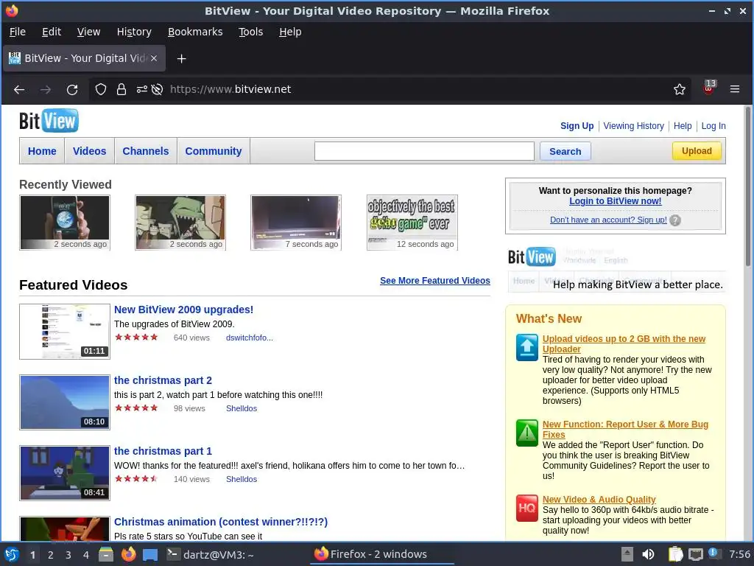The width and height of the screenshot is (754, 566).
Task: Click the show desktop icon in taskbar
Action: pos(150,554)
